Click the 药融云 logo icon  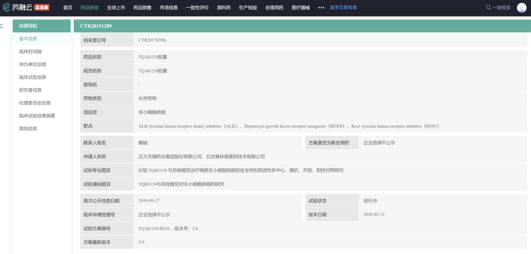(7, 7)
